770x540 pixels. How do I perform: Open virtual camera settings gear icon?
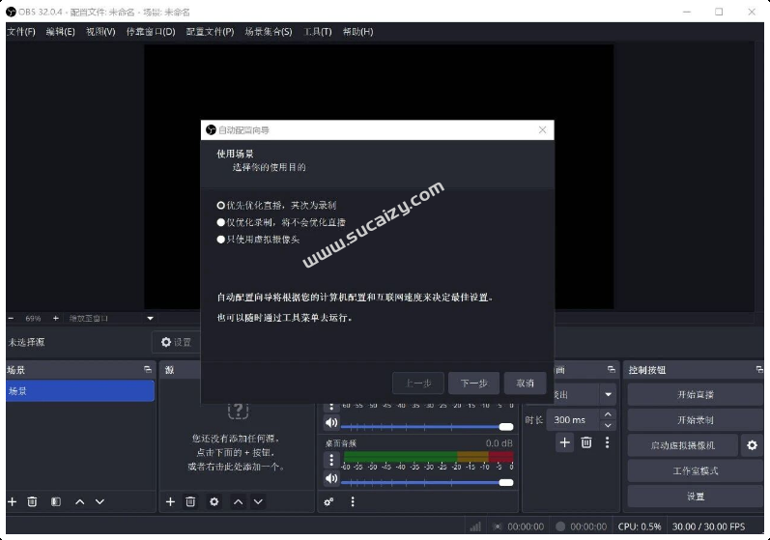click(753, 445)
